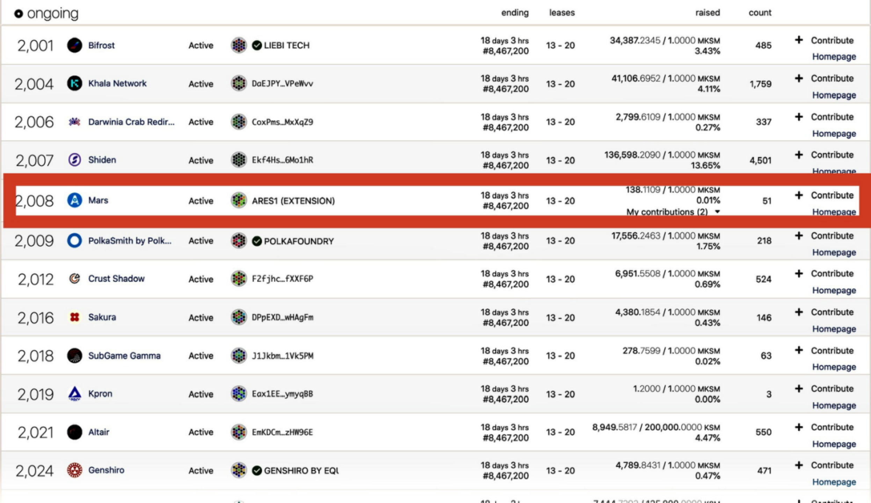Image resolution: width=871 pixels, height=503 pixels.
Task: Click the Bifrost parachain logo icon
Action: tap(74, 45)
